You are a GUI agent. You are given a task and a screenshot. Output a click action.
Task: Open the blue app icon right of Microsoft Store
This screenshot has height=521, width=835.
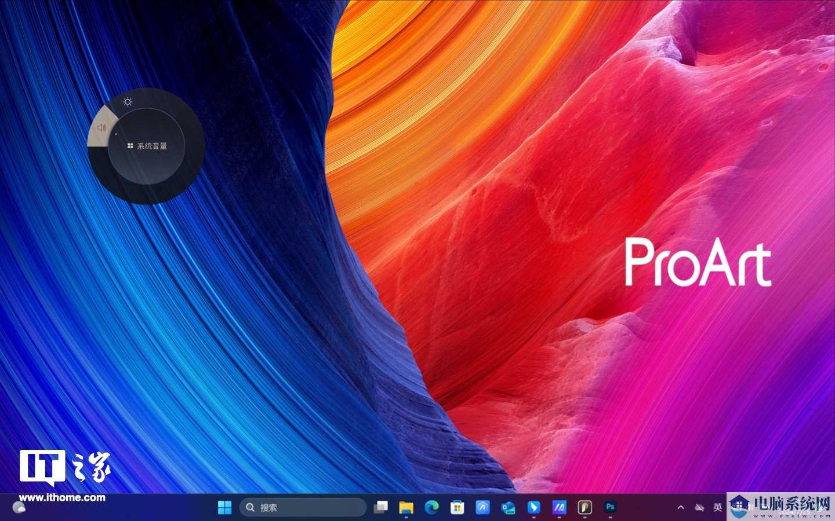pyautogui.click(x=482, y=508)
